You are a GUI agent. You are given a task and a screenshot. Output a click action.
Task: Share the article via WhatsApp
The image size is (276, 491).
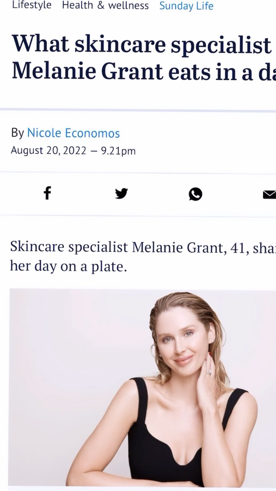(195, 194)
